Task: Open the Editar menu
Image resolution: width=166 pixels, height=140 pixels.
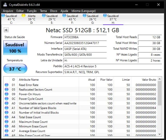Action: (20, 11)
